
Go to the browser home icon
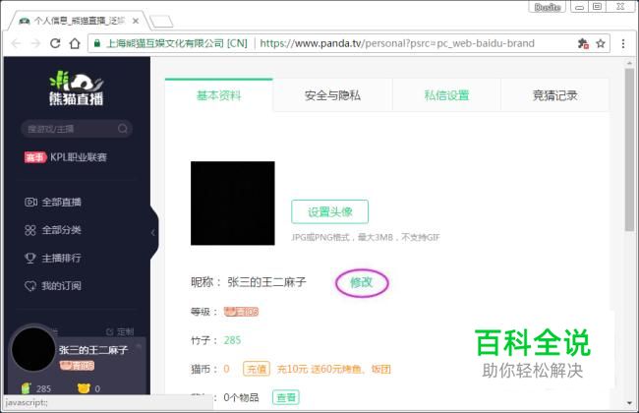[75, 43]
